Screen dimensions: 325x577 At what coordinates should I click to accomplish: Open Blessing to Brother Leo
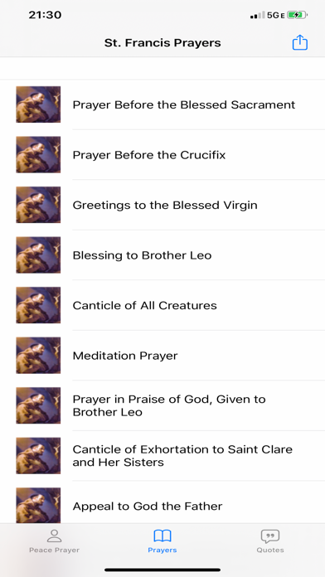point(162,255)
